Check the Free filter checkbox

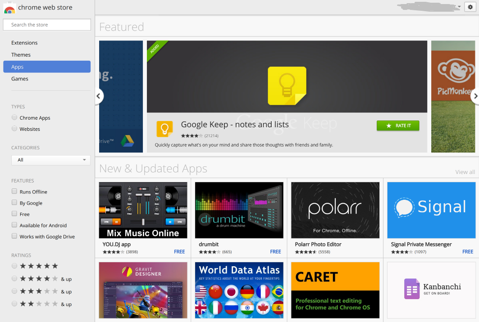pyautogui.click(x=14, y=214)
